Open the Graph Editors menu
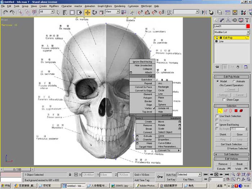 point(105,6)
